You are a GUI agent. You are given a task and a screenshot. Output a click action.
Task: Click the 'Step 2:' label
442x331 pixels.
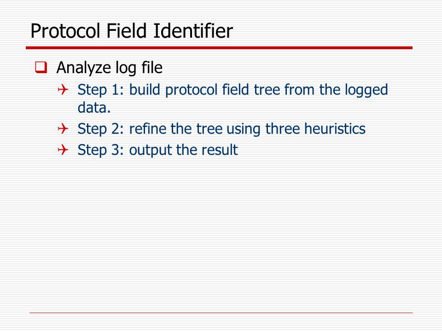[101, 129]
